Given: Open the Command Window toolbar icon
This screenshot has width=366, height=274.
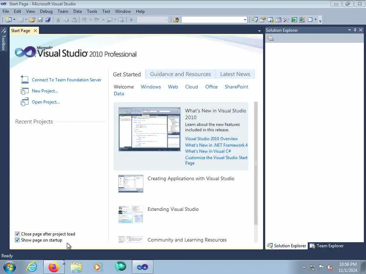Looking at the screenshot, I should coord(310,20).
